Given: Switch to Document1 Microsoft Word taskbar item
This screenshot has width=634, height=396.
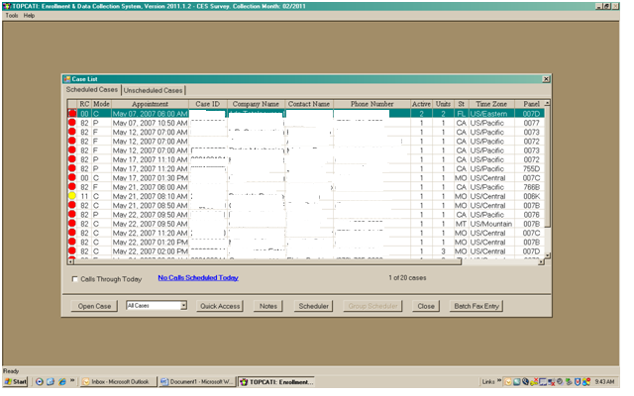Looking at the screenshot, I should (196, 381).
